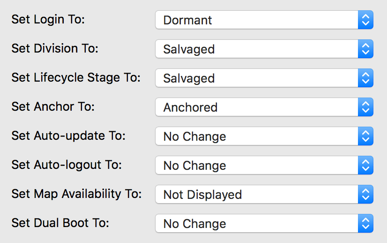Click blue chevron arrows on Auto-logout dropdown
This screenshot has height=243, width=387.
click(x=365, y=166)
